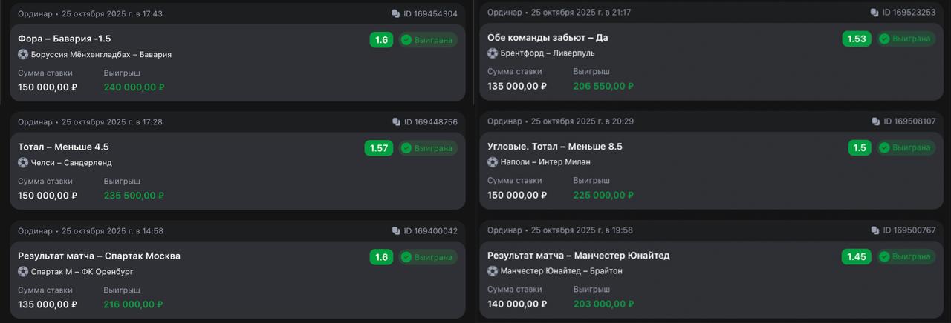Copy bet ID 169448756 icon
This screenshot has width=951, height=323.
(x=396, y=122)
